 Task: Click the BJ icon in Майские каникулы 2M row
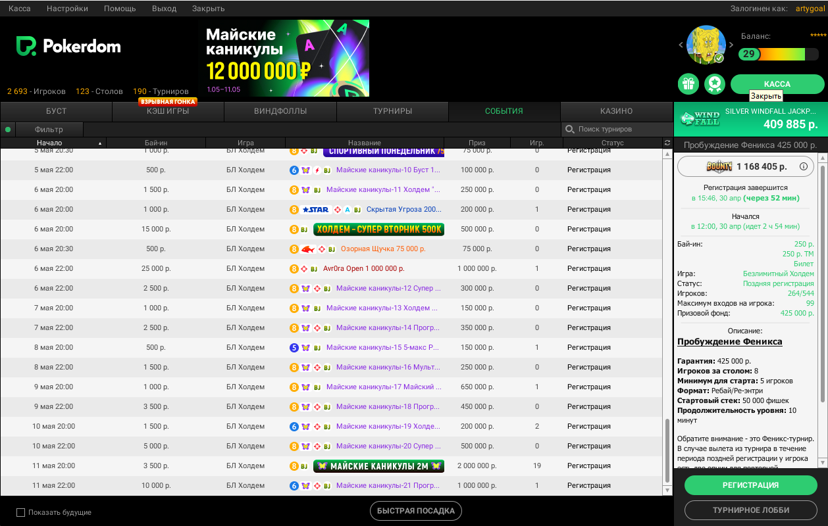(x=304, y=466)
